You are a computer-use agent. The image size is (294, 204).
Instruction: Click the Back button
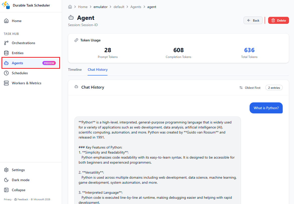pyautogui.click(x=253, y=20)
